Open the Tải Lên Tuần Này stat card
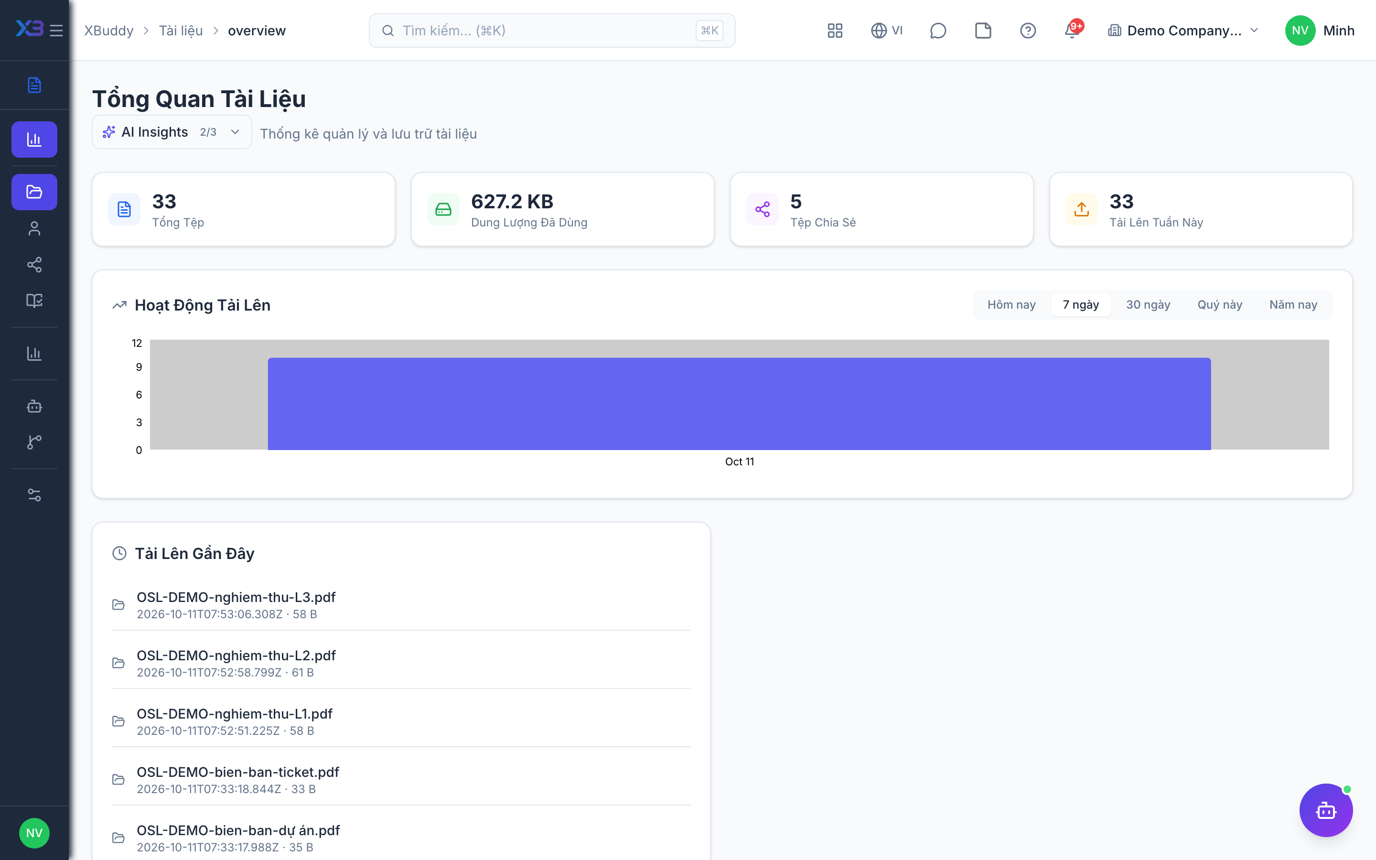Viewport: 1376px width, 860px height. (x=1200, y=210)
